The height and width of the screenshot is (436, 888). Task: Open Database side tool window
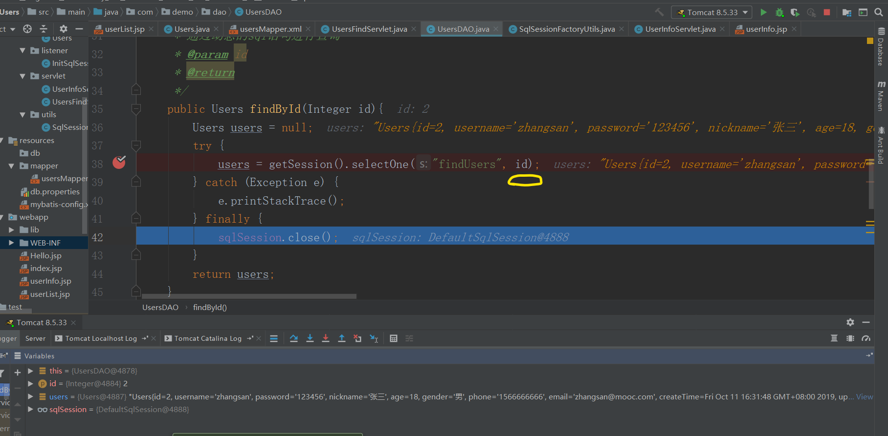(881, 46)
